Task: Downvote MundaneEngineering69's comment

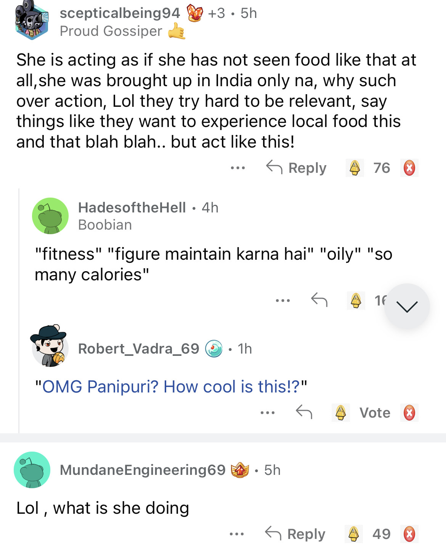Action: tap(409, 534)
